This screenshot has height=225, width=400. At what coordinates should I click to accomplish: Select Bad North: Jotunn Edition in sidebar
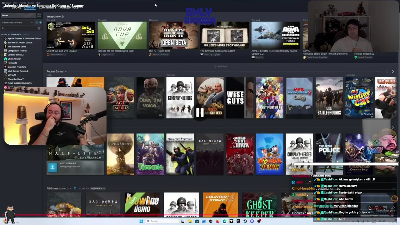point(18,42)
